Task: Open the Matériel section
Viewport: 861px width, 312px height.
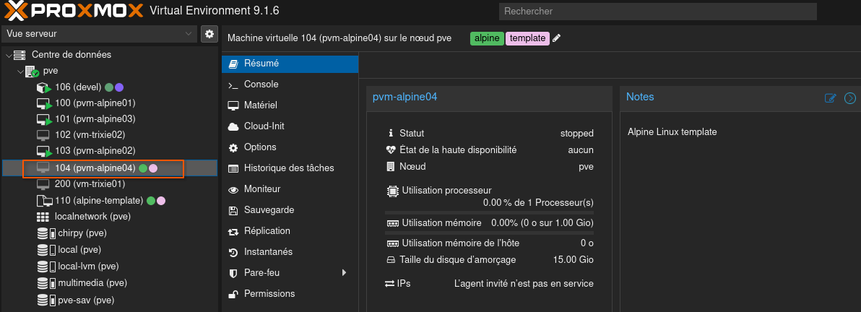Action: (260, 105)
